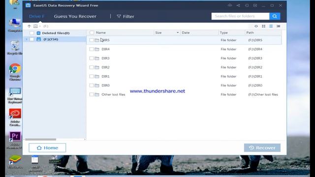315x177 pixels.
Task: Sort by the Date column header
Action: pyautogui.click(x=186, y=32)
